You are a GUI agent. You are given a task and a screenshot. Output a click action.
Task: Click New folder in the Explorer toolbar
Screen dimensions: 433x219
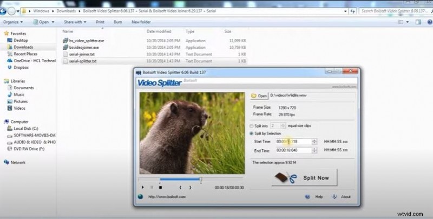click(x=141, y=22)
